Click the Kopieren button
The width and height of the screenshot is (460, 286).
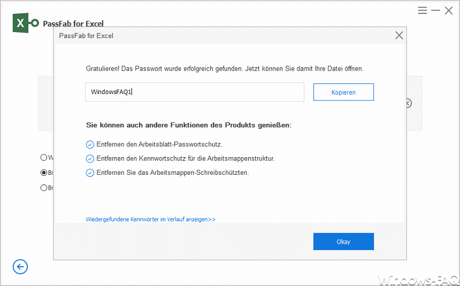coord(343,92)
